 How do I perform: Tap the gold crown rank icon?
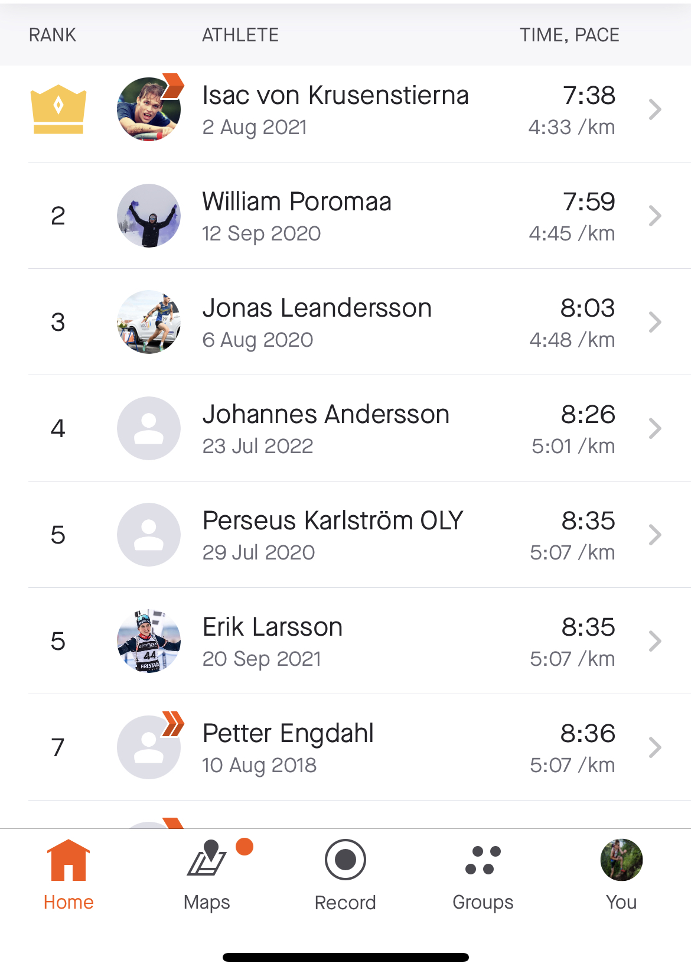(x=58, y=110)
